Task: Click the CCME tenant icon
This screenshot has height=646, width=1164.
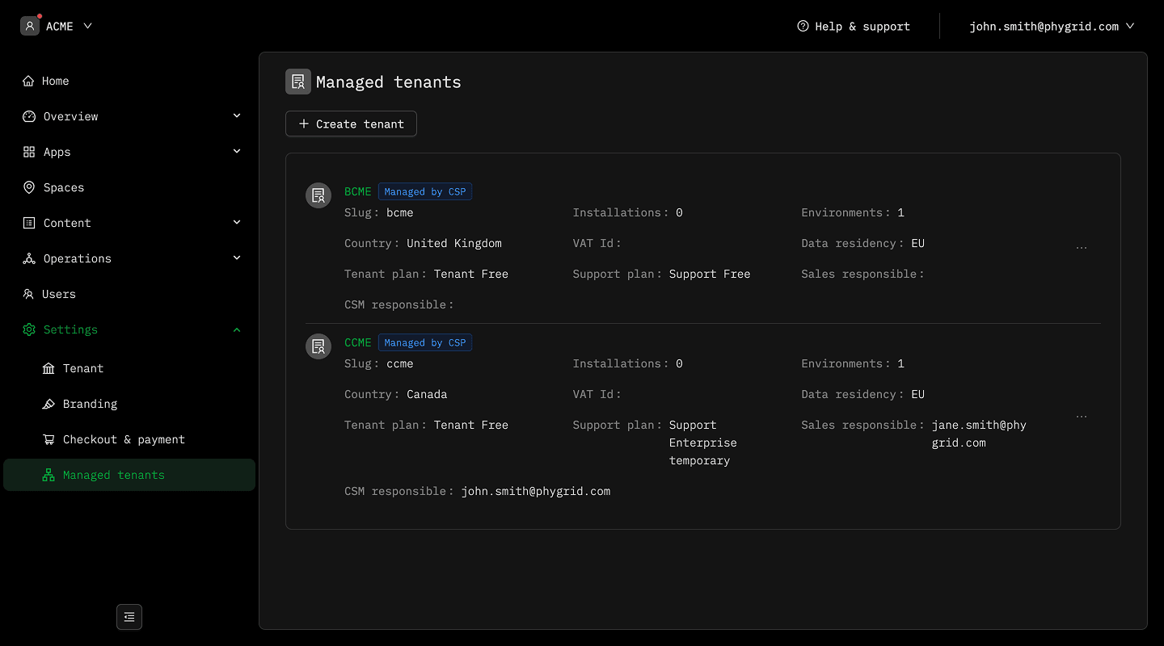Action: point(318,346)
